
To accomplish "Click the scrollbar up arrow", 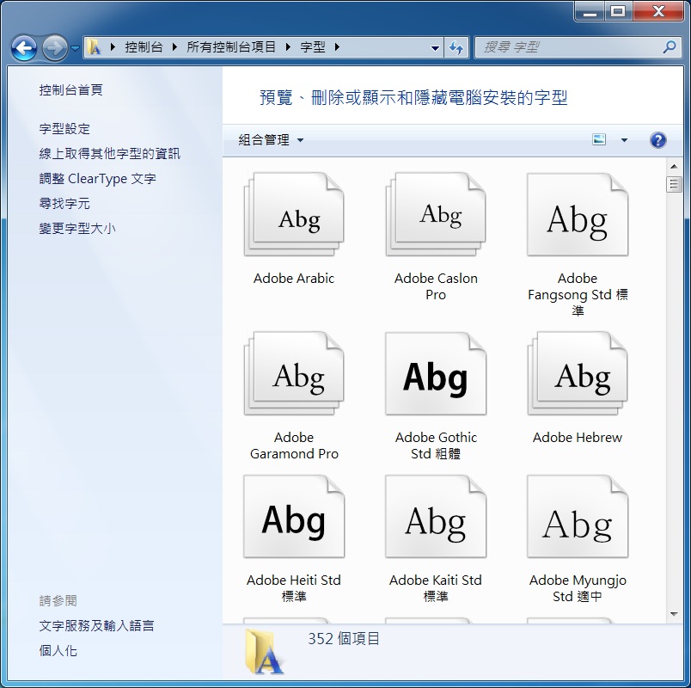I will pyautogui.click(x=673, y=166).
